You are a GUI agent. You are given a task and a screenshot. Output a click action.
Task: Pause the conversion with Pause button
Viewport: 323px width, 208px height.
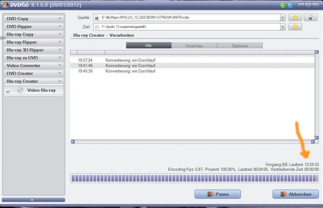[x=218, y=194]
